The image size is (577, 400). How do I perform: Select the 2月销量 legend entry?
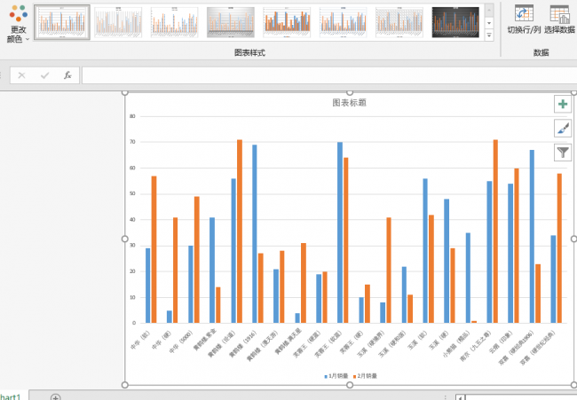coord(365,376)
